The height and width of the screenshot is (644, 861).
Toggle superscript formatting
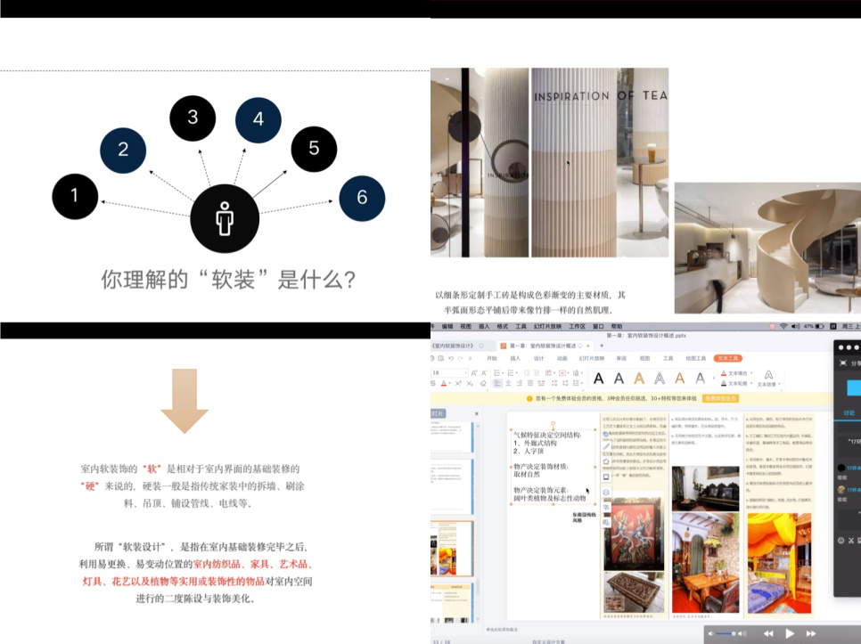pos(458,383)
